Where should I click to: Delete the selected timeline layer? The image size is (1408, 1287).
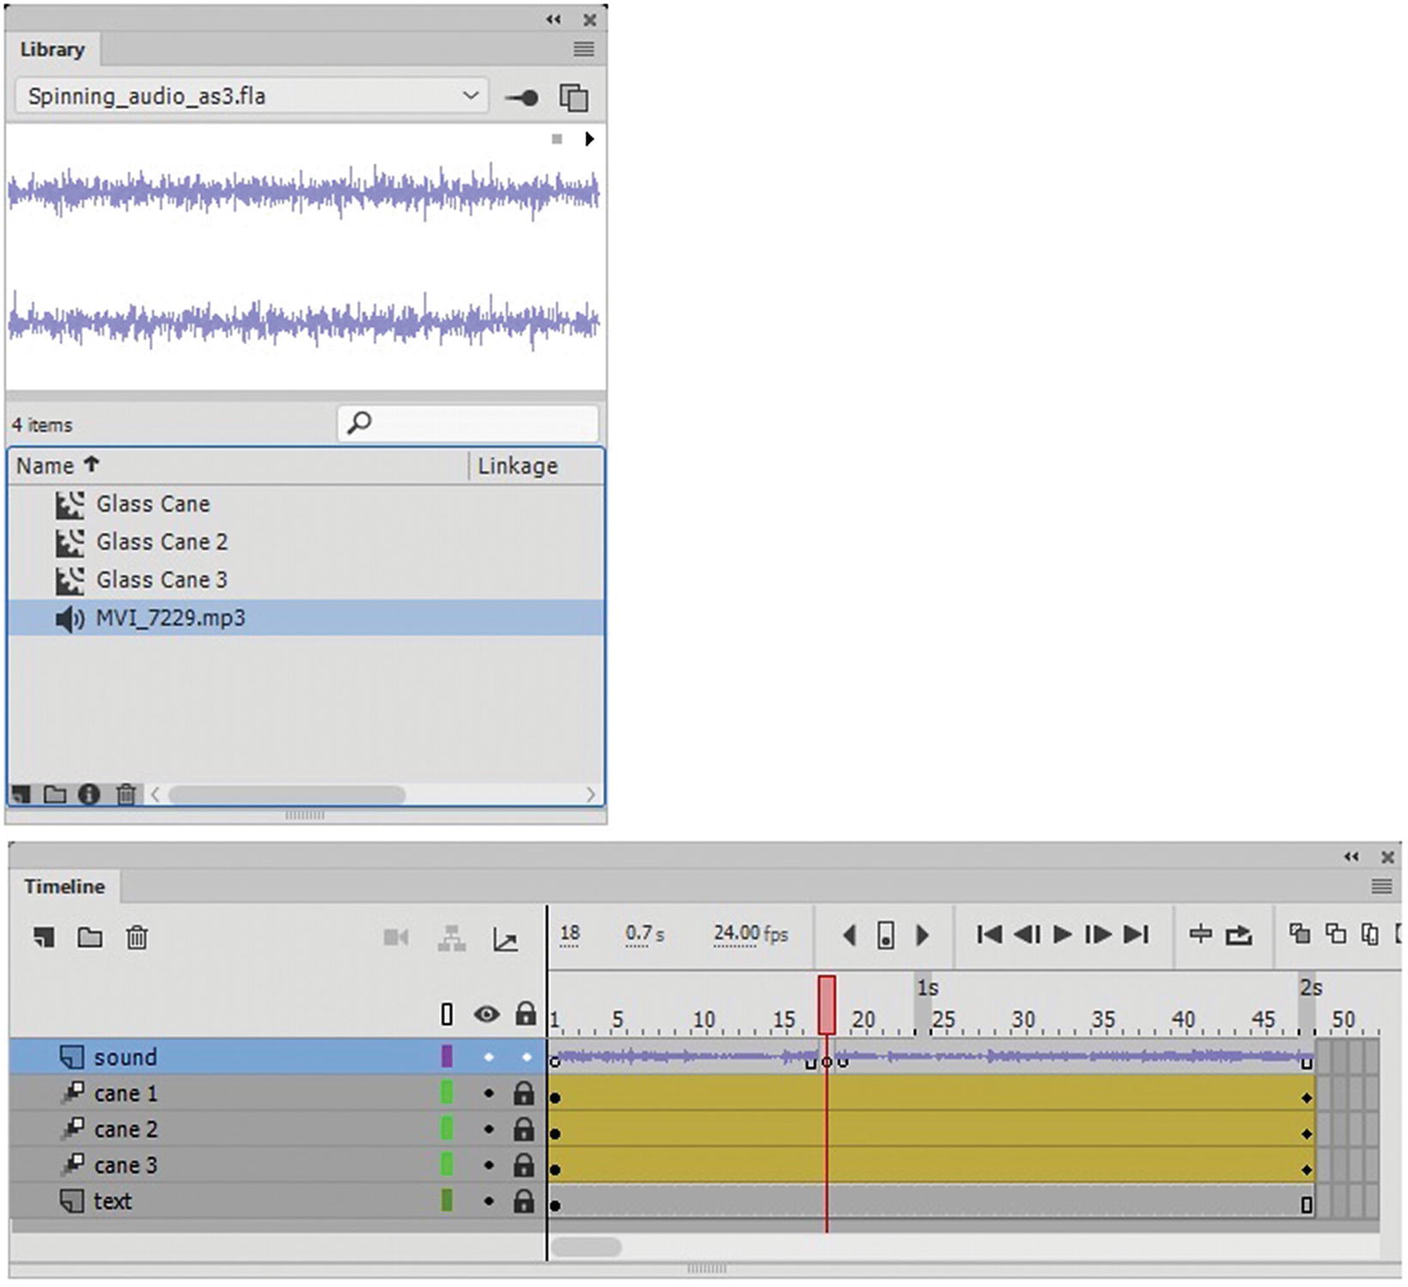point(137,937)
